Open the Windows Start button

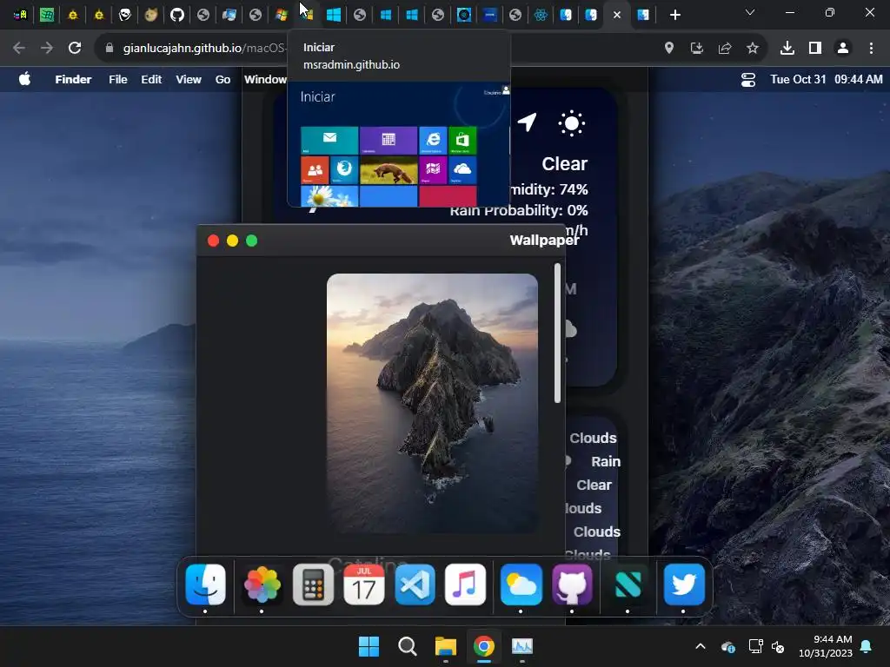[369, 646]
